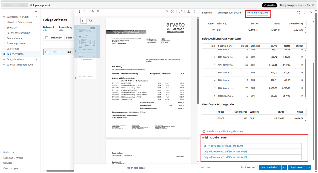Click the Belegpositionen table scrollbar
This screenshot has width=318, height=173.
point(306,78)
